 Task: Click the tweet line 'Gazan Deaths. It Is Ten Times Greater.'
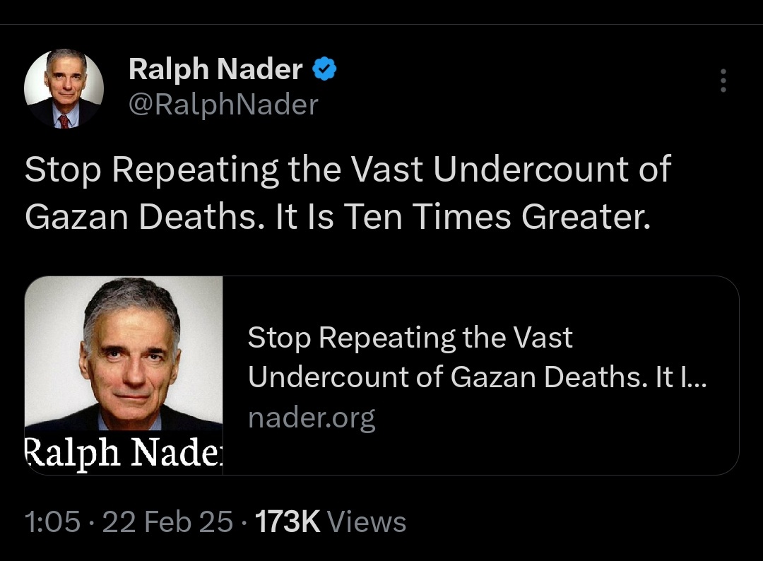point(338,216)
